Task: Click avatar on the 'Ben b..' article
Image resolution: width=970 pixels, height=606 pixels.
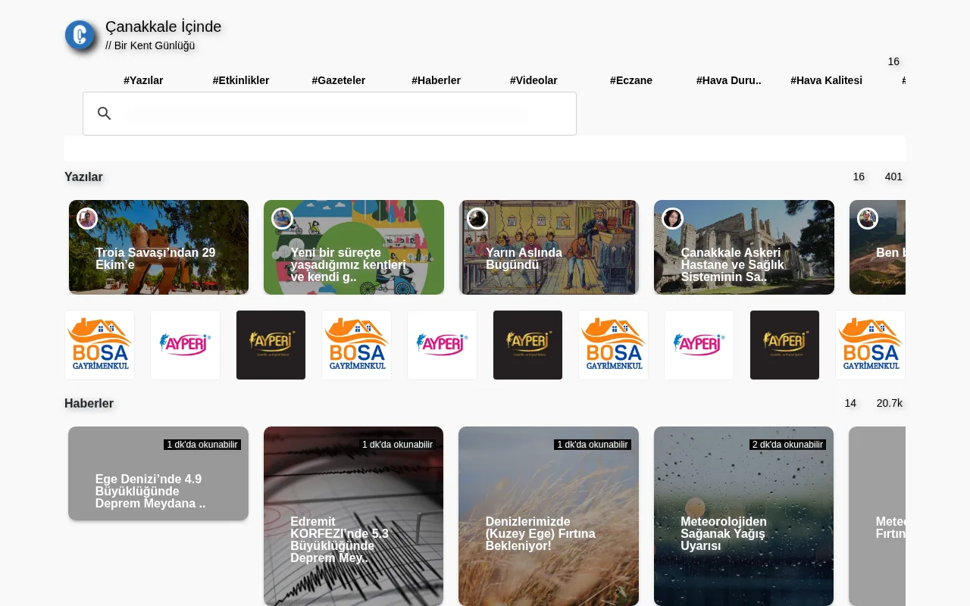Action: click(x=867, y=218)
